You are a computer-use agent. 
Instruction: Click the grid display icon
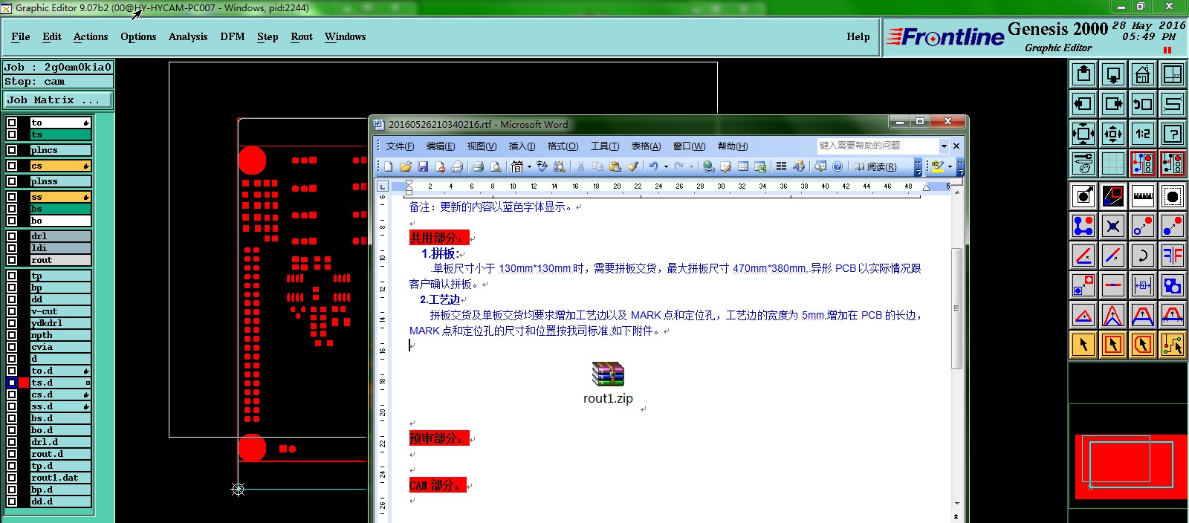tap(1113, 163)
